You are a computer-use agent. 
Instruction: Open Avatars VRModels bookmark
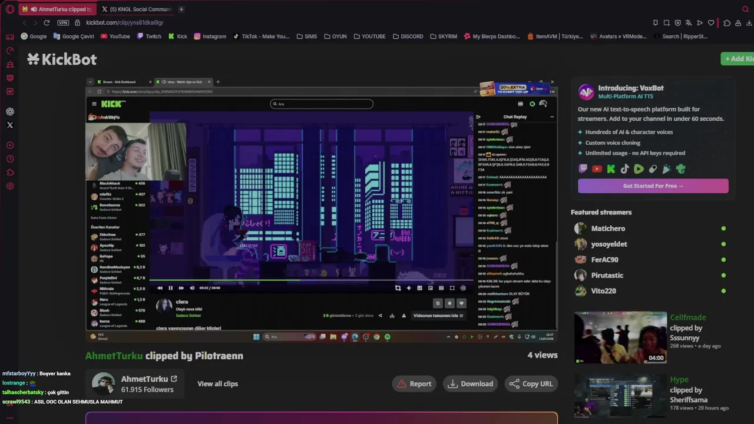[x=618, y=36]
